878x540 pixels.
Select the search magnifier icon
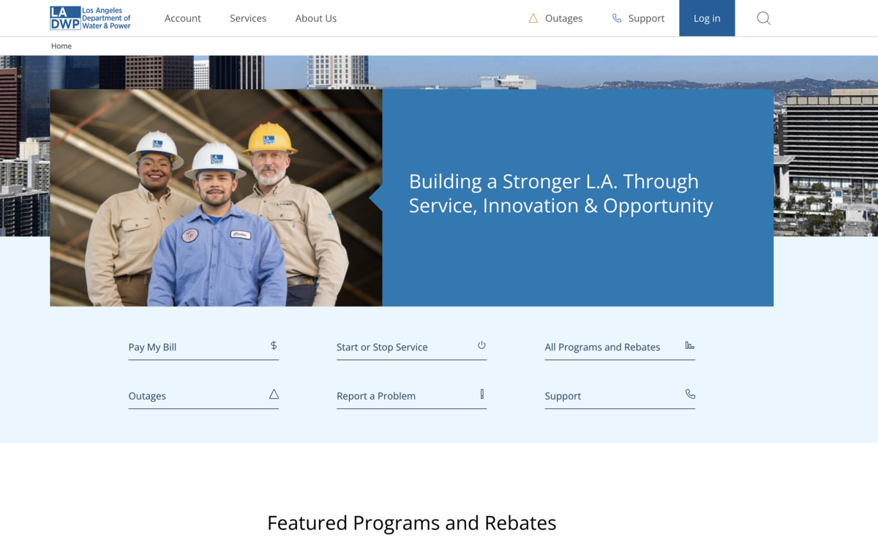[763, 18]
